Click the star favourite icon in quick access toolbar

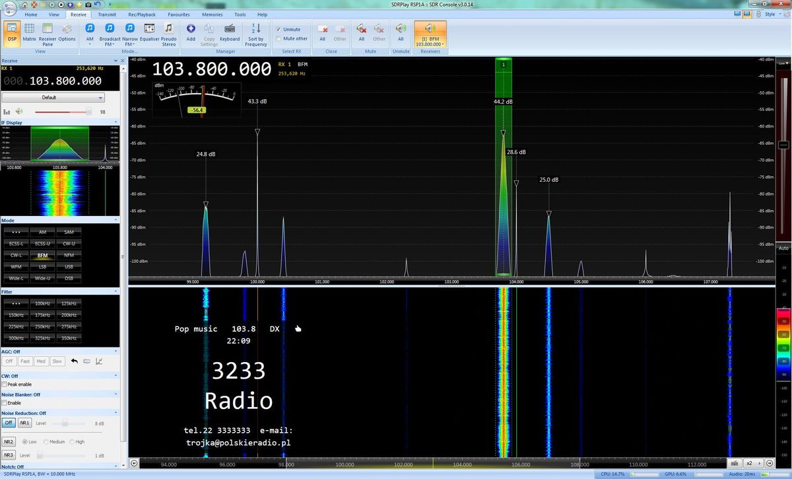point(79,4)
